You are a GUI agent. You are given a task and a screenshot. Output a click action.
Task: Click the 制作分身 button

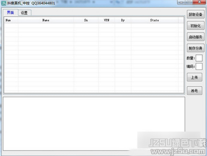[x=195, y=48]
